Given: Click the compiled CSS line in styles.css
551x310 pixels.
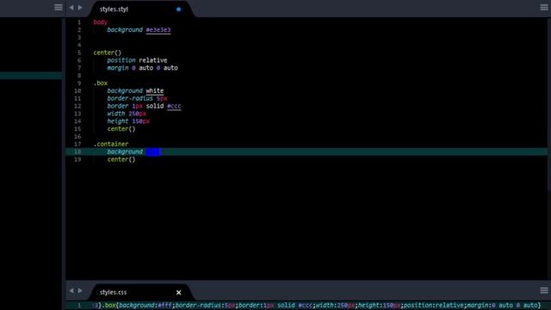Looking at the screenshot, I should pos(316,305).
